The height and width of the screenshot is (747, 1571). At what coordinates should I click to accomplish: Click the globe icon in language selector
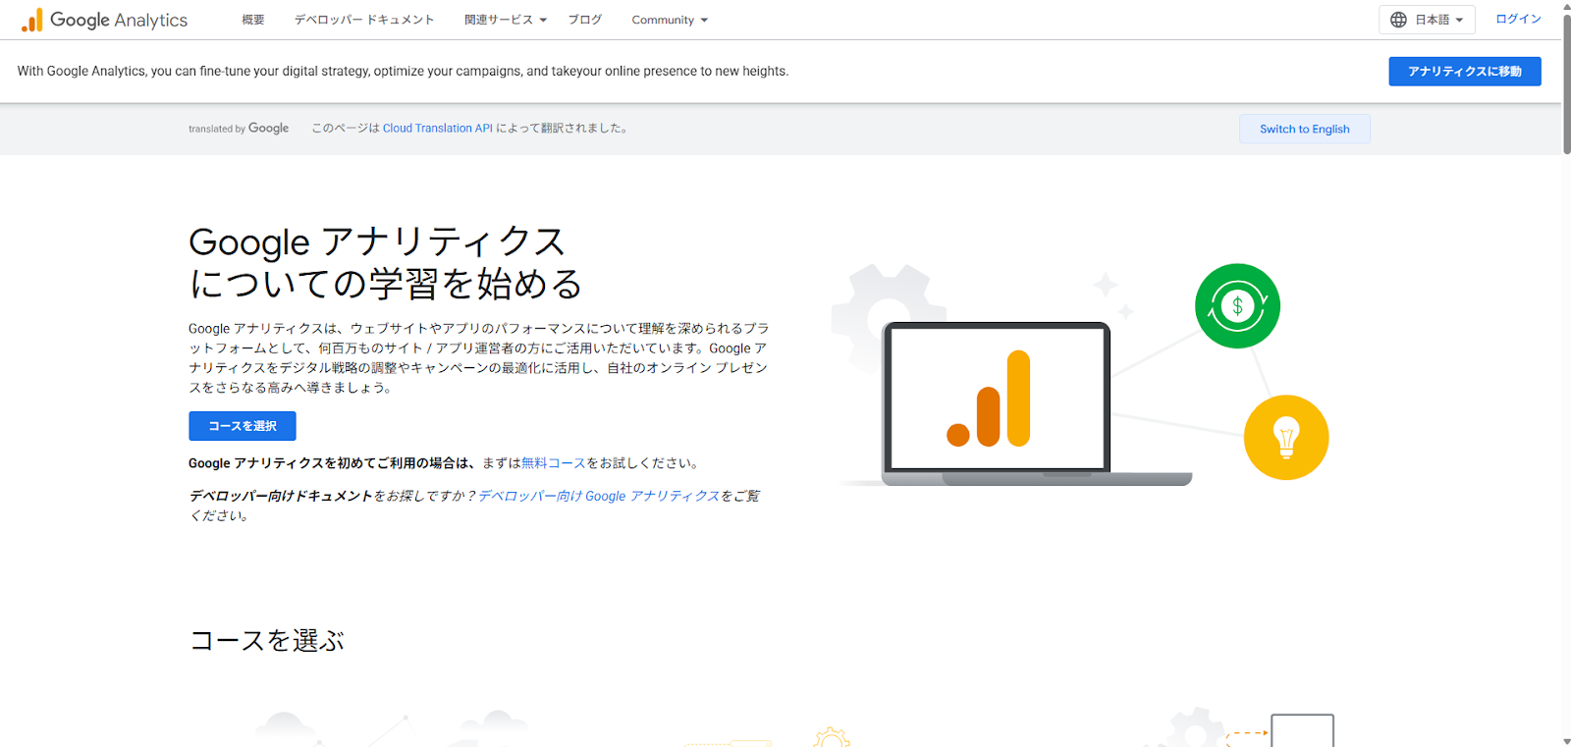(x=1399, y=20)
